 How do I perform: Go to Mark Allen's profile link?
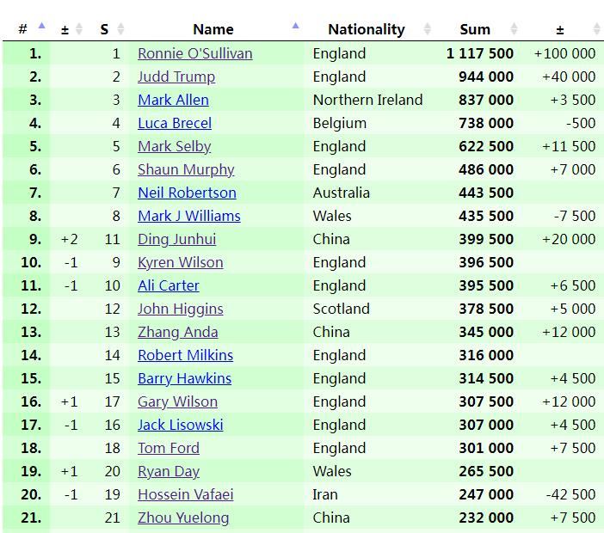tap(173, 100)
